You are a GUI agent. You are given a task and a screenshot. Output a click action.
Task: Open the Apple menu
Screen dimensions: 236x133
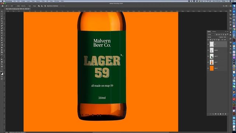tap(2, 1)
